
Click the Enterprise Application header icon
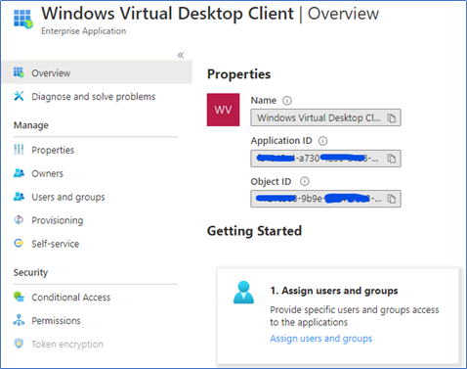(x=23, y=19)
